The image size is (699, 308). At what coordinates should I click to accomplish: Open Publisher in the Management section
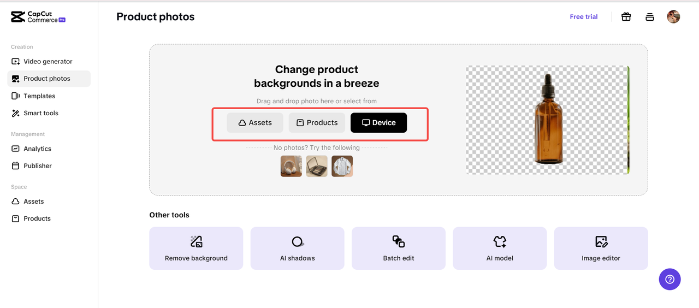tap(37, 165)
